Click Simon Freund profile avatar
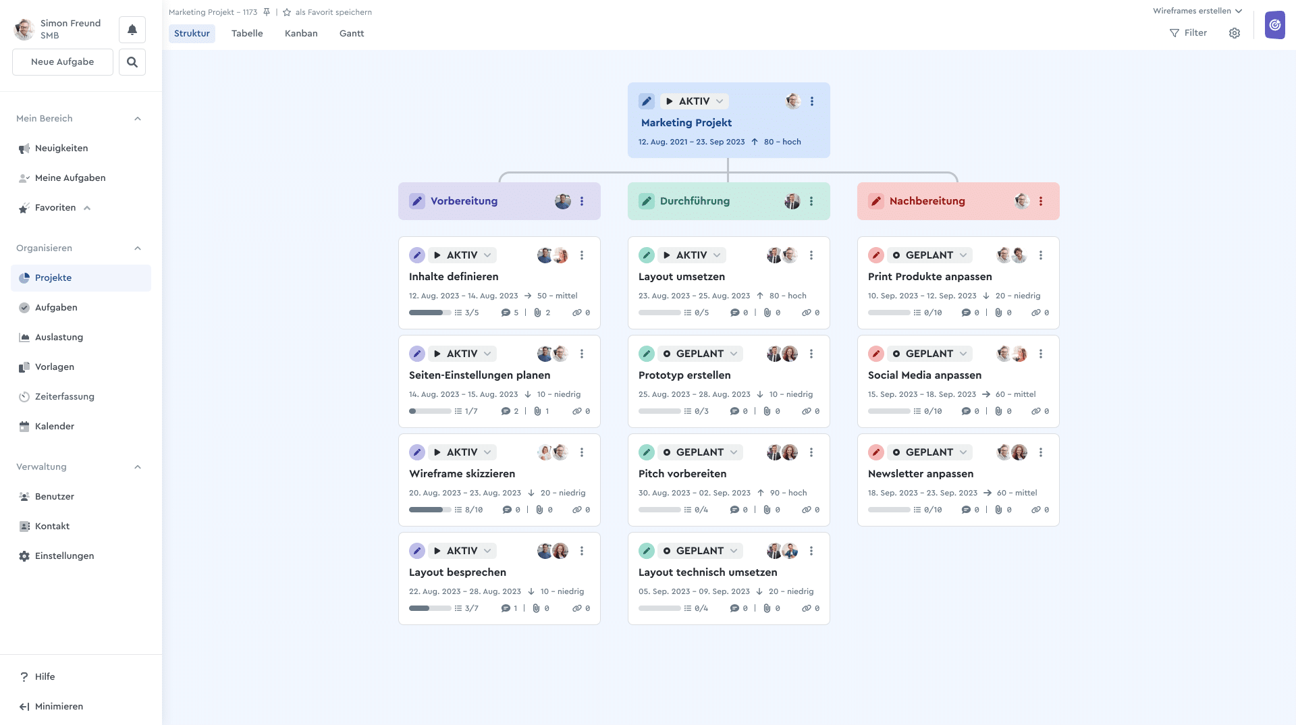 pos(25,30)
